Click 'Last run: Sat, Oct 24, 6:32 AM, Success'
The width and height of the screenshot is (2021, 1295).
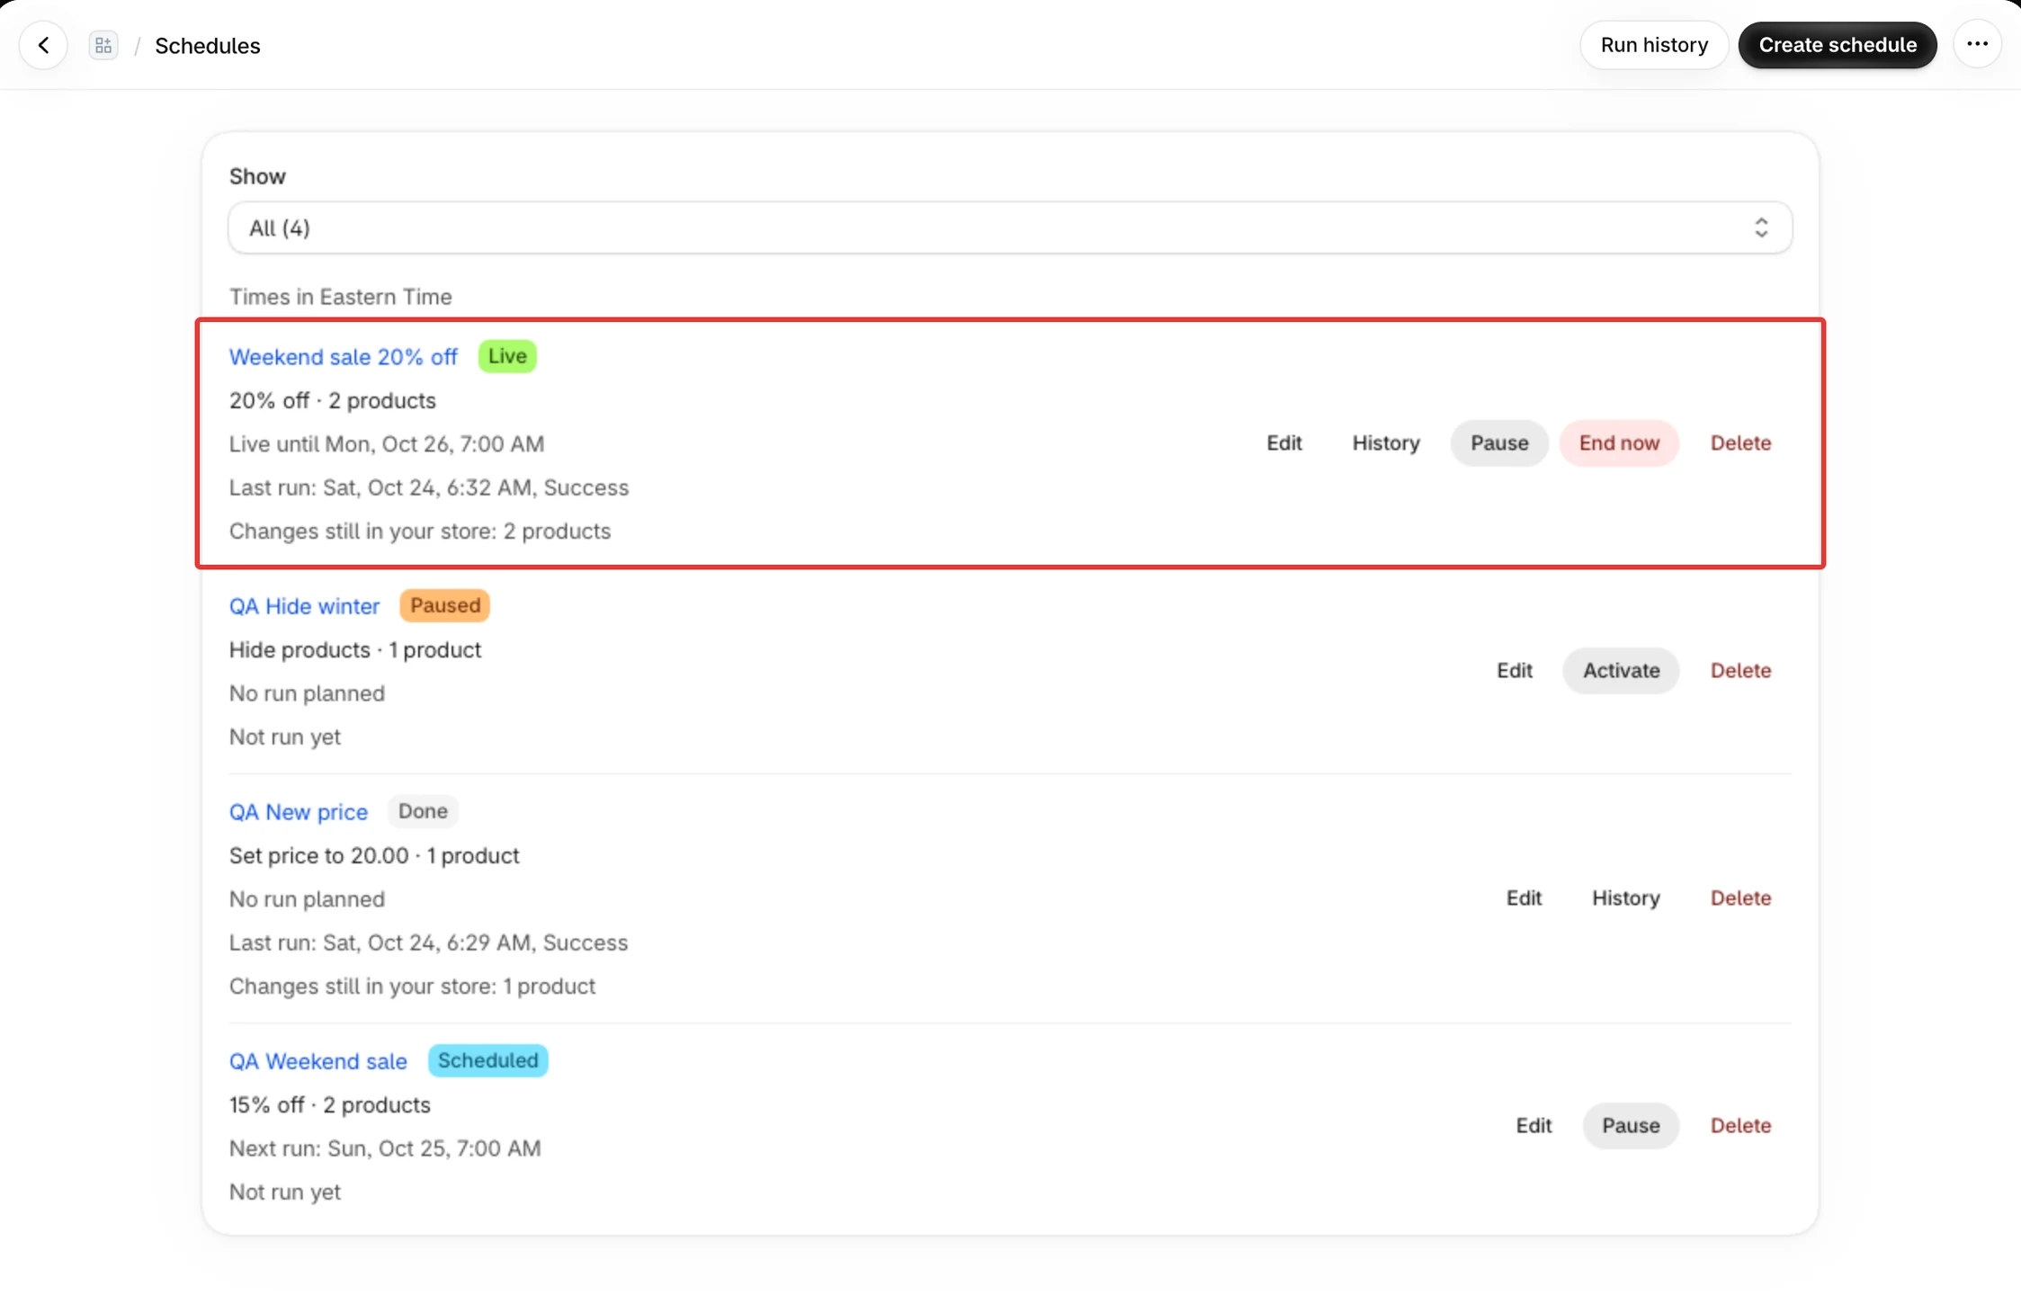(x=429, y=487)
